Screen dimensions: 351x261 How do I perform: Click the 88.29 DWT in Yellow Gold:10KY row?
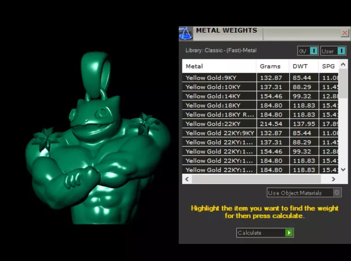click(x=302, y=87)
